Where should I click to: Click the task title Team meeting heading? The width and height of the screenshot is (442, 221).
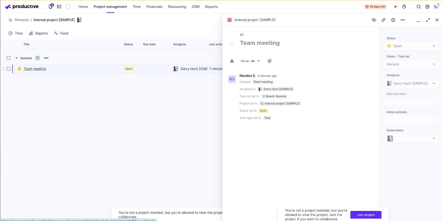[x=260, y=43]
